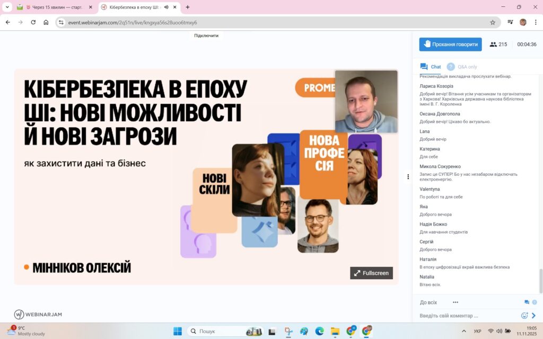543x339 pixels.
Task: Expand the browser tab search dropdown
Action: tap(7, 7)
